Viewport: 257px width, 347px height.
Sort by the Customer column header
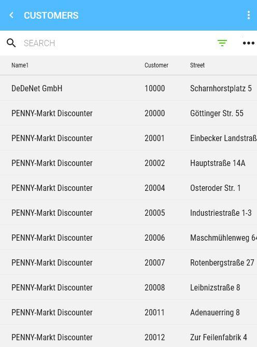coord(156,65)
